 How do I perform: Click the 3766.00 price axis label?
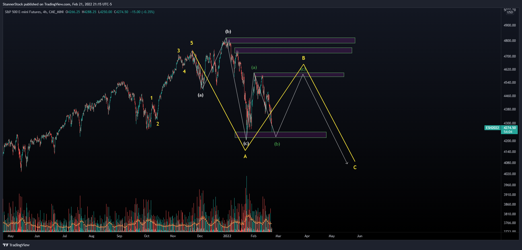click(x=510, y=223)
